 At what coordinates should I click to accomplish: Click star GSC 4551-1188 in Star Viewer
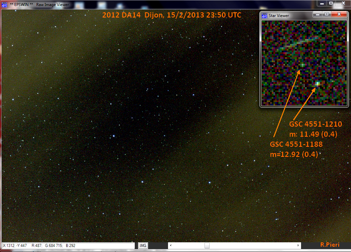coord(302,65)
